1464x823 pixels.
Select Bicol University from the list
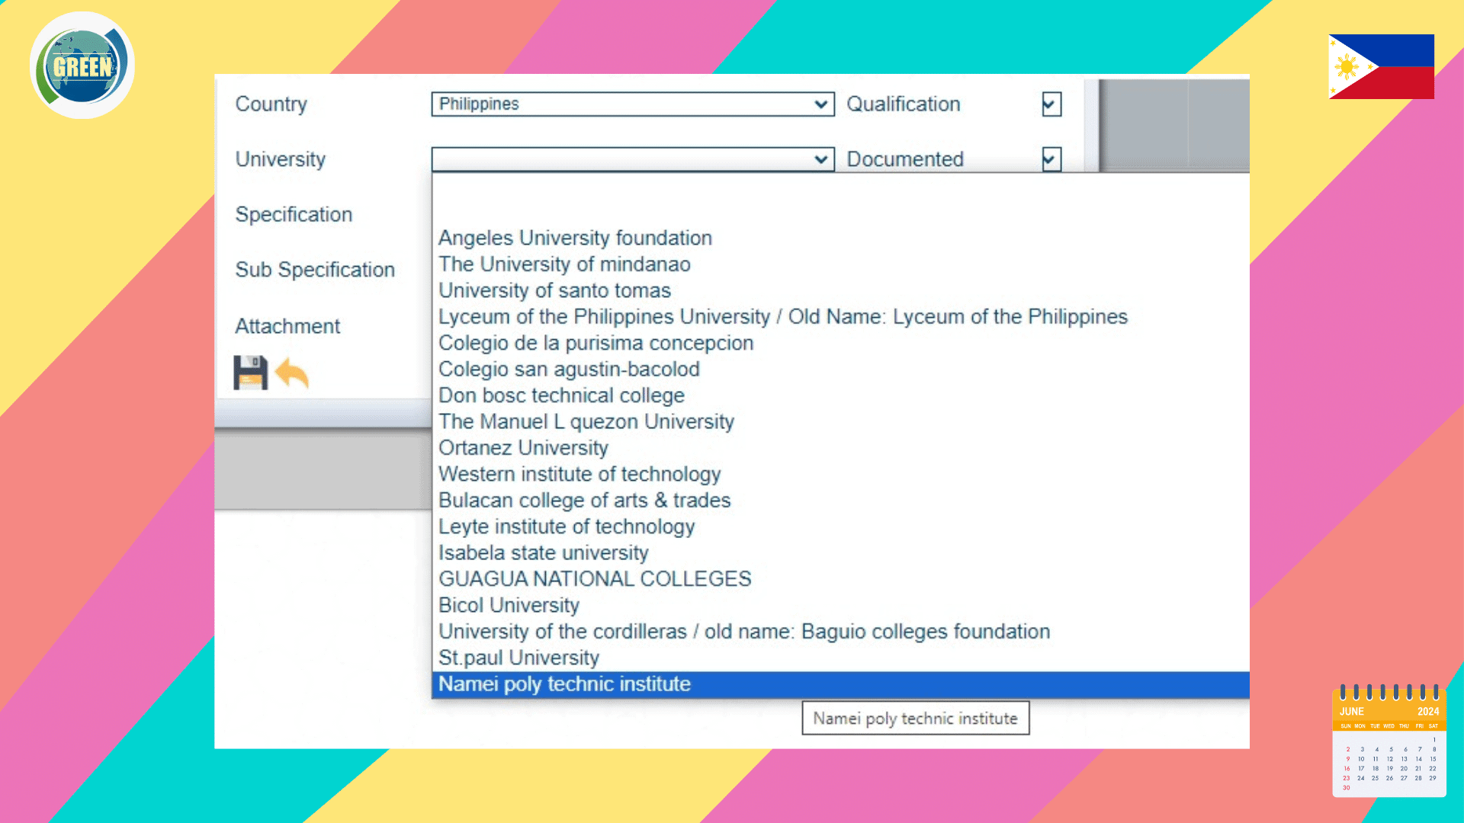point(509,605)
